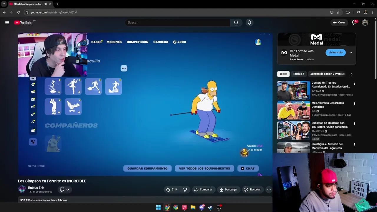The width and height of the screenshot is (377, 212).
Task: Open Compré Un Trastero Abandonado video title
Action: tap(331, 85)
